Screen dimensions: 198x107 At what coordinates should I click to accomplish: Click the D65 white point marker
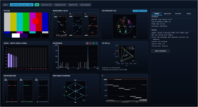point(125,56)
